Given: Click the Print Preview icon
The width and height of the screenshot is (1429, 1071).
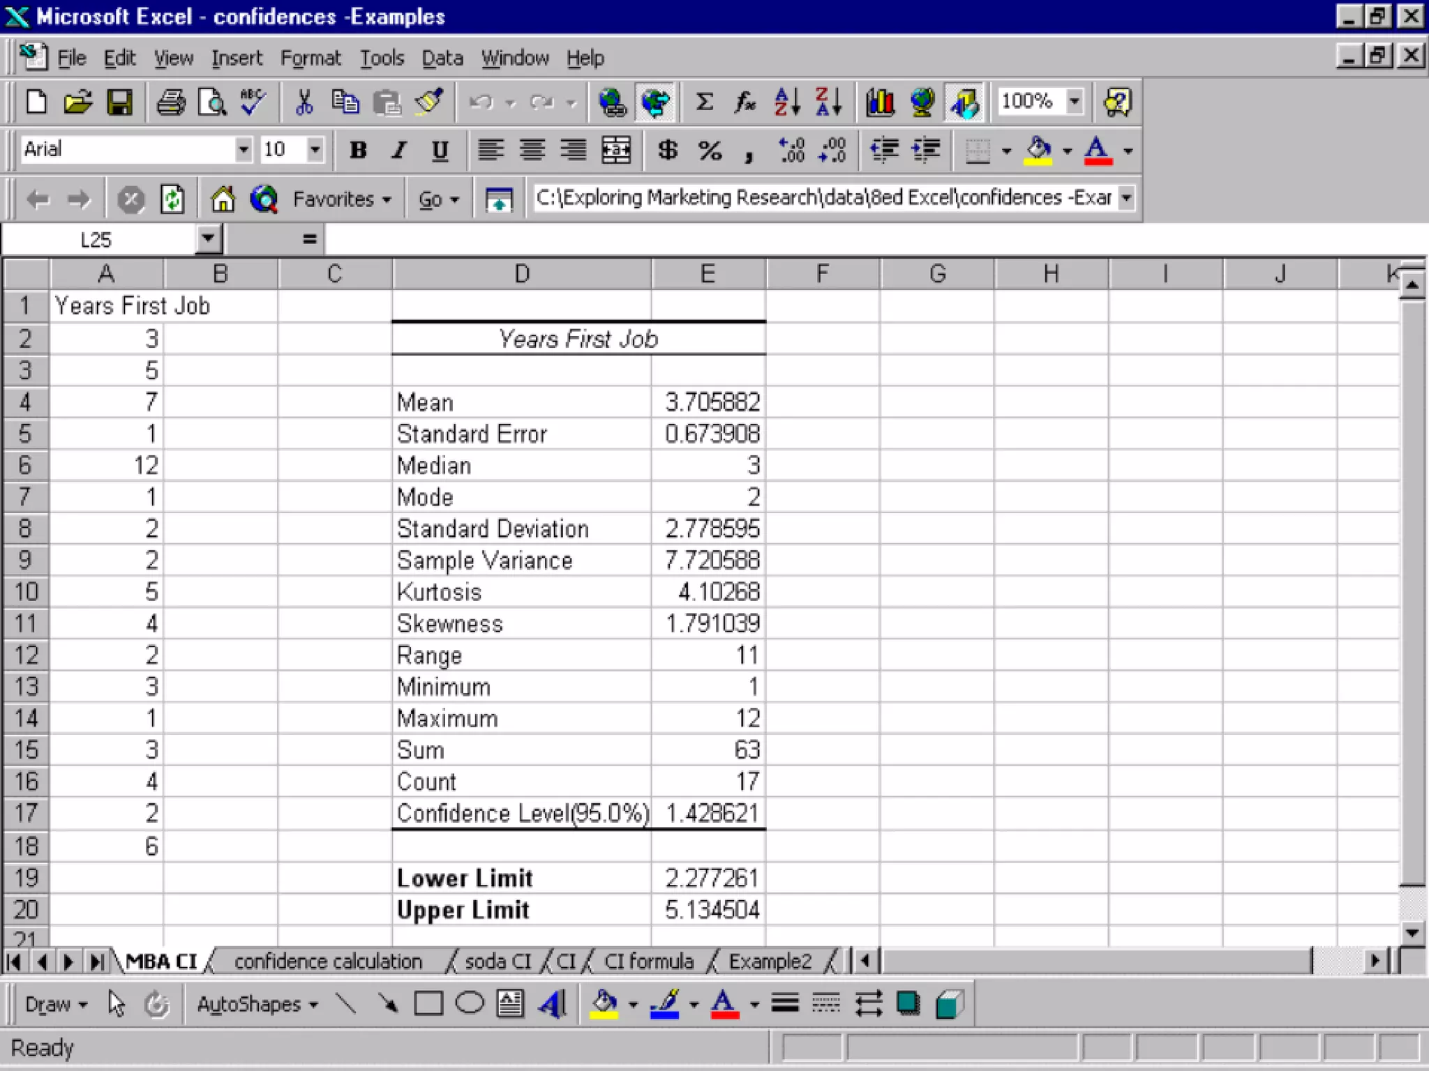Looking at the screenshot, I should pyautogui.click(x=212, y=102).
